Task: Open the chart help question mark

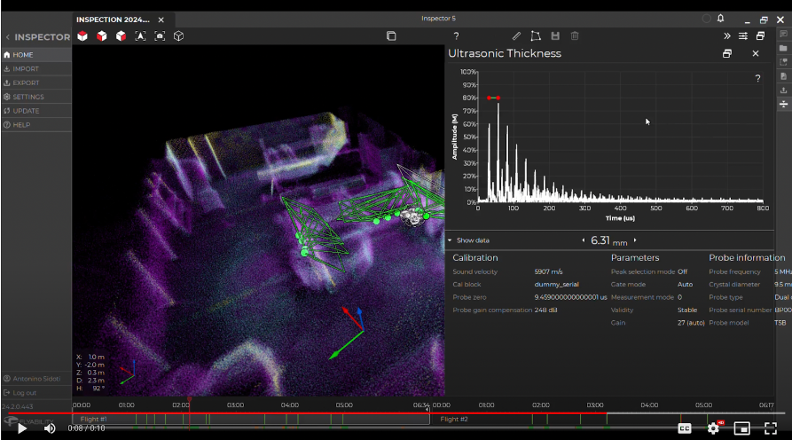Action: pyautogui.click(x=757, y=78)
